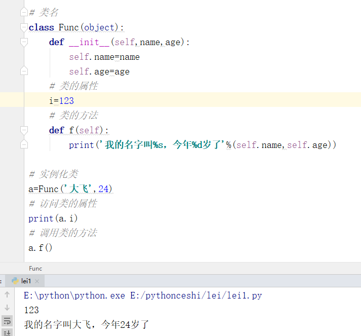Click the up arrow in run console
Image resolution: width=361 pixels, height=336 pixels.
(7, 294)
